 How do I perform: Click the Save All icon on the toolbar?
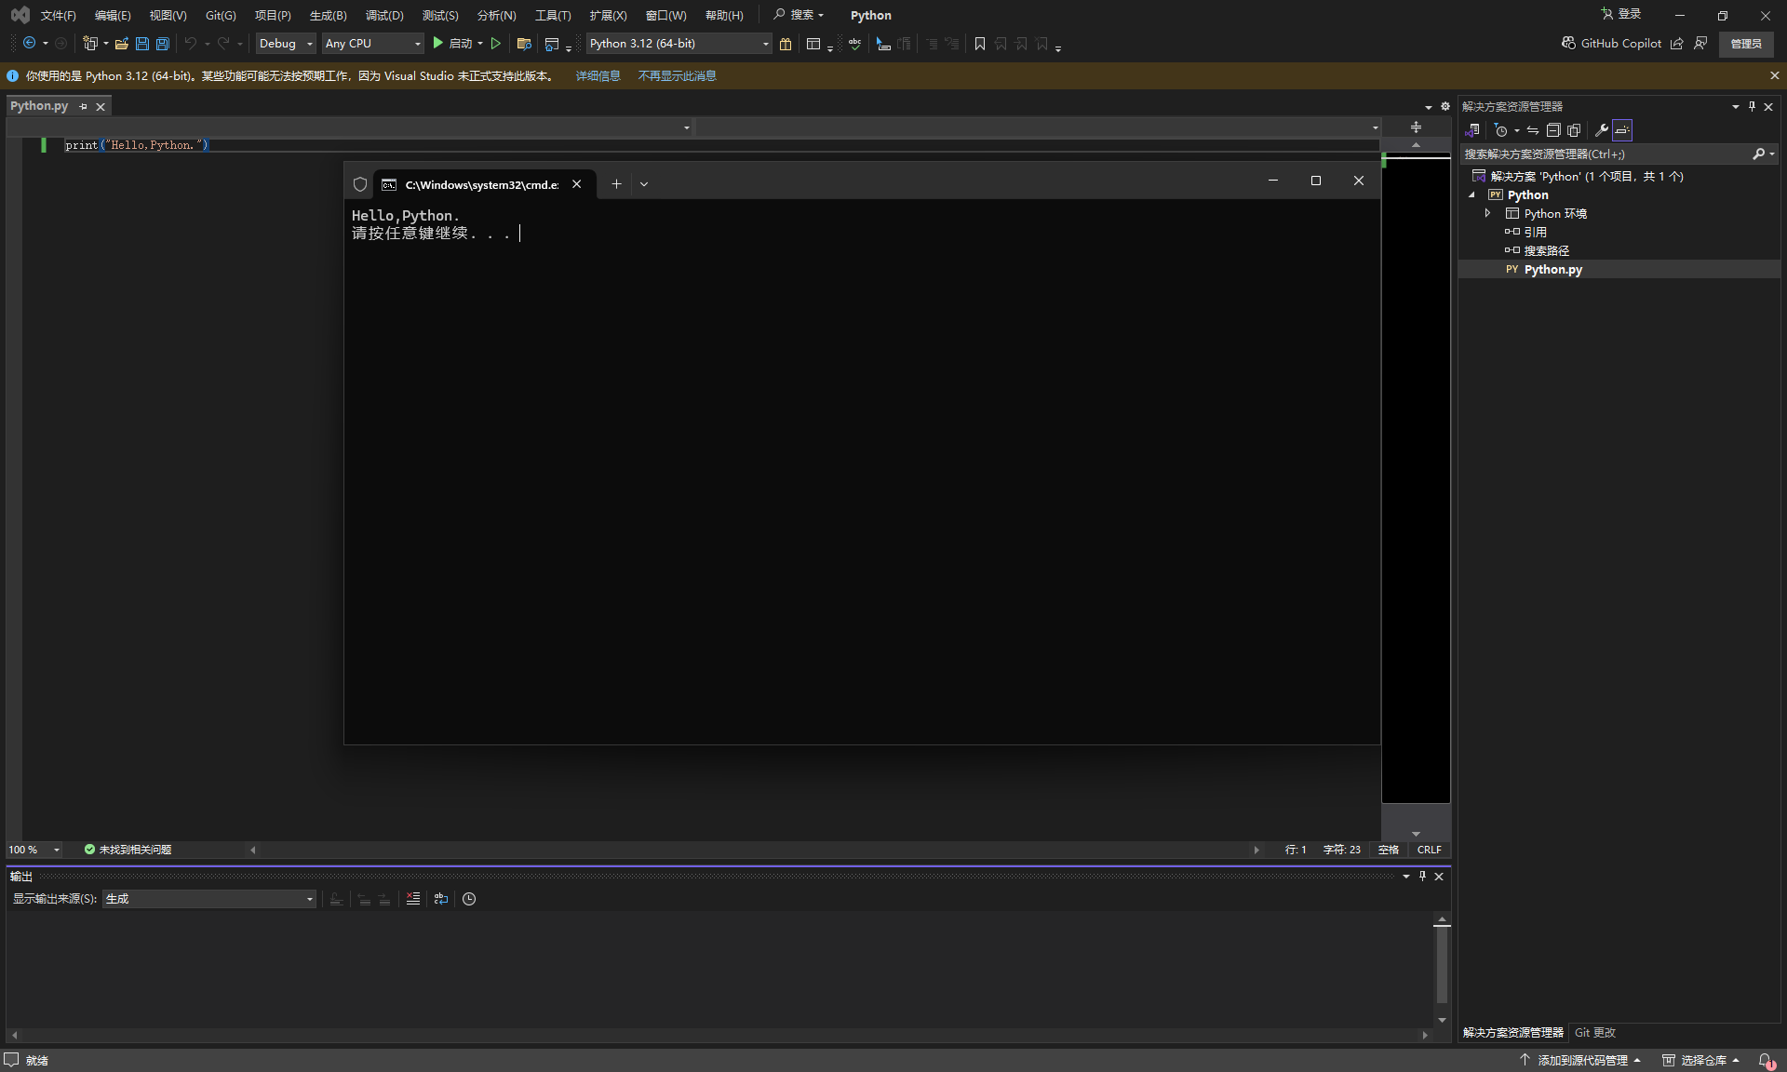tap(162, 44)
